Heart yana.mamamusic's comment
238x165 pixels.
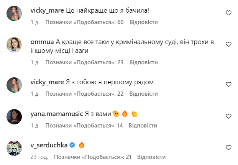228,116
